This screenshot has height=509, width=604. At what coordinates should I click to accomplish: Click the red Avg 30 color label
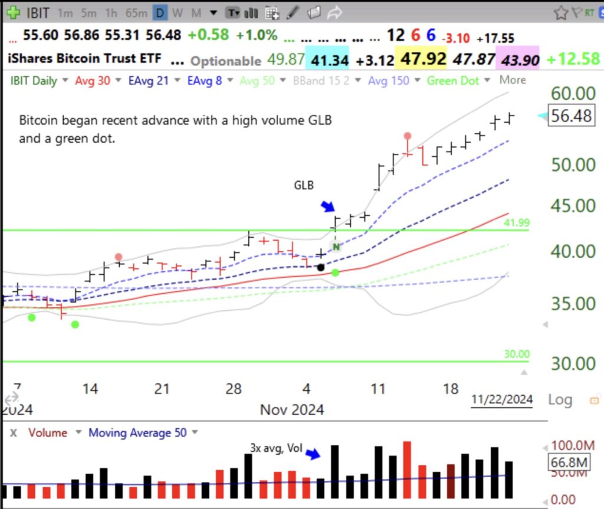[x=93, y=80]
